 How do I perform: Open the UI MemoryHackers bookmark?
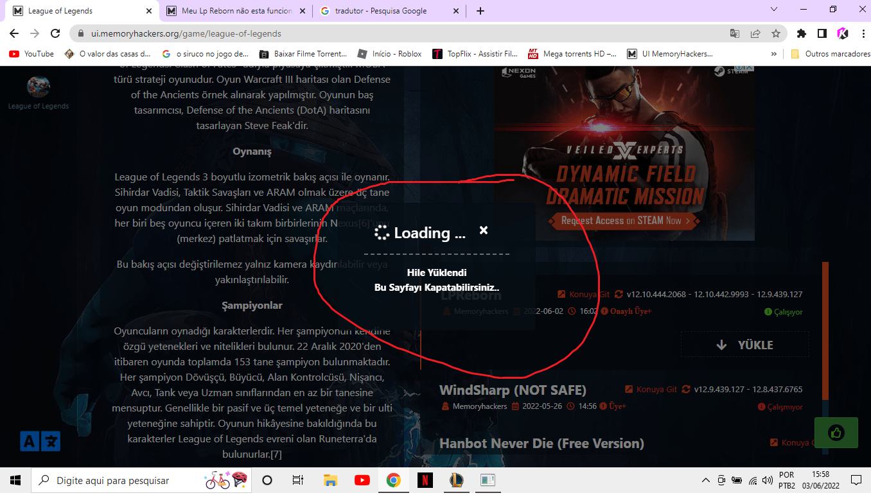(x=670, y=54)
